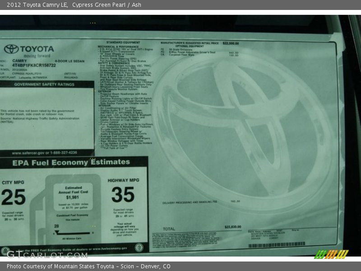This screenshot has width=361, height=271.
Task: Click the Standard Equipment heading
Action: click(116, 42)
